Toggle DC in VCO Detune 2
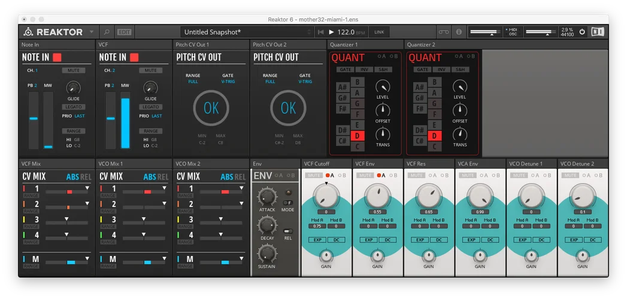 click(x=592, y=240)
